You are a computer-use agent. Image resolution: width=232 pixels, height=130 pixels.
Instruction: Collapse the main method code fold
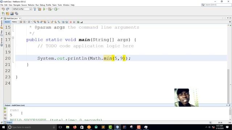pos(13,38)
